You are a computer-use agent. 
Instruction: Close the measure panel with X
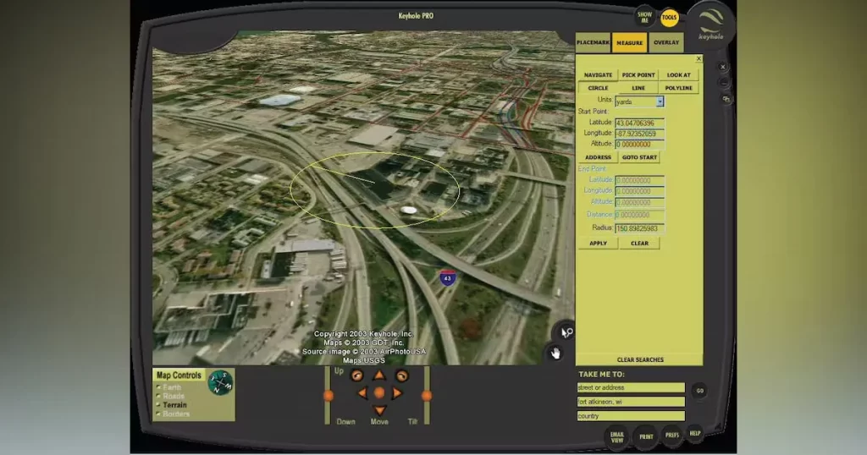(699, 58)
